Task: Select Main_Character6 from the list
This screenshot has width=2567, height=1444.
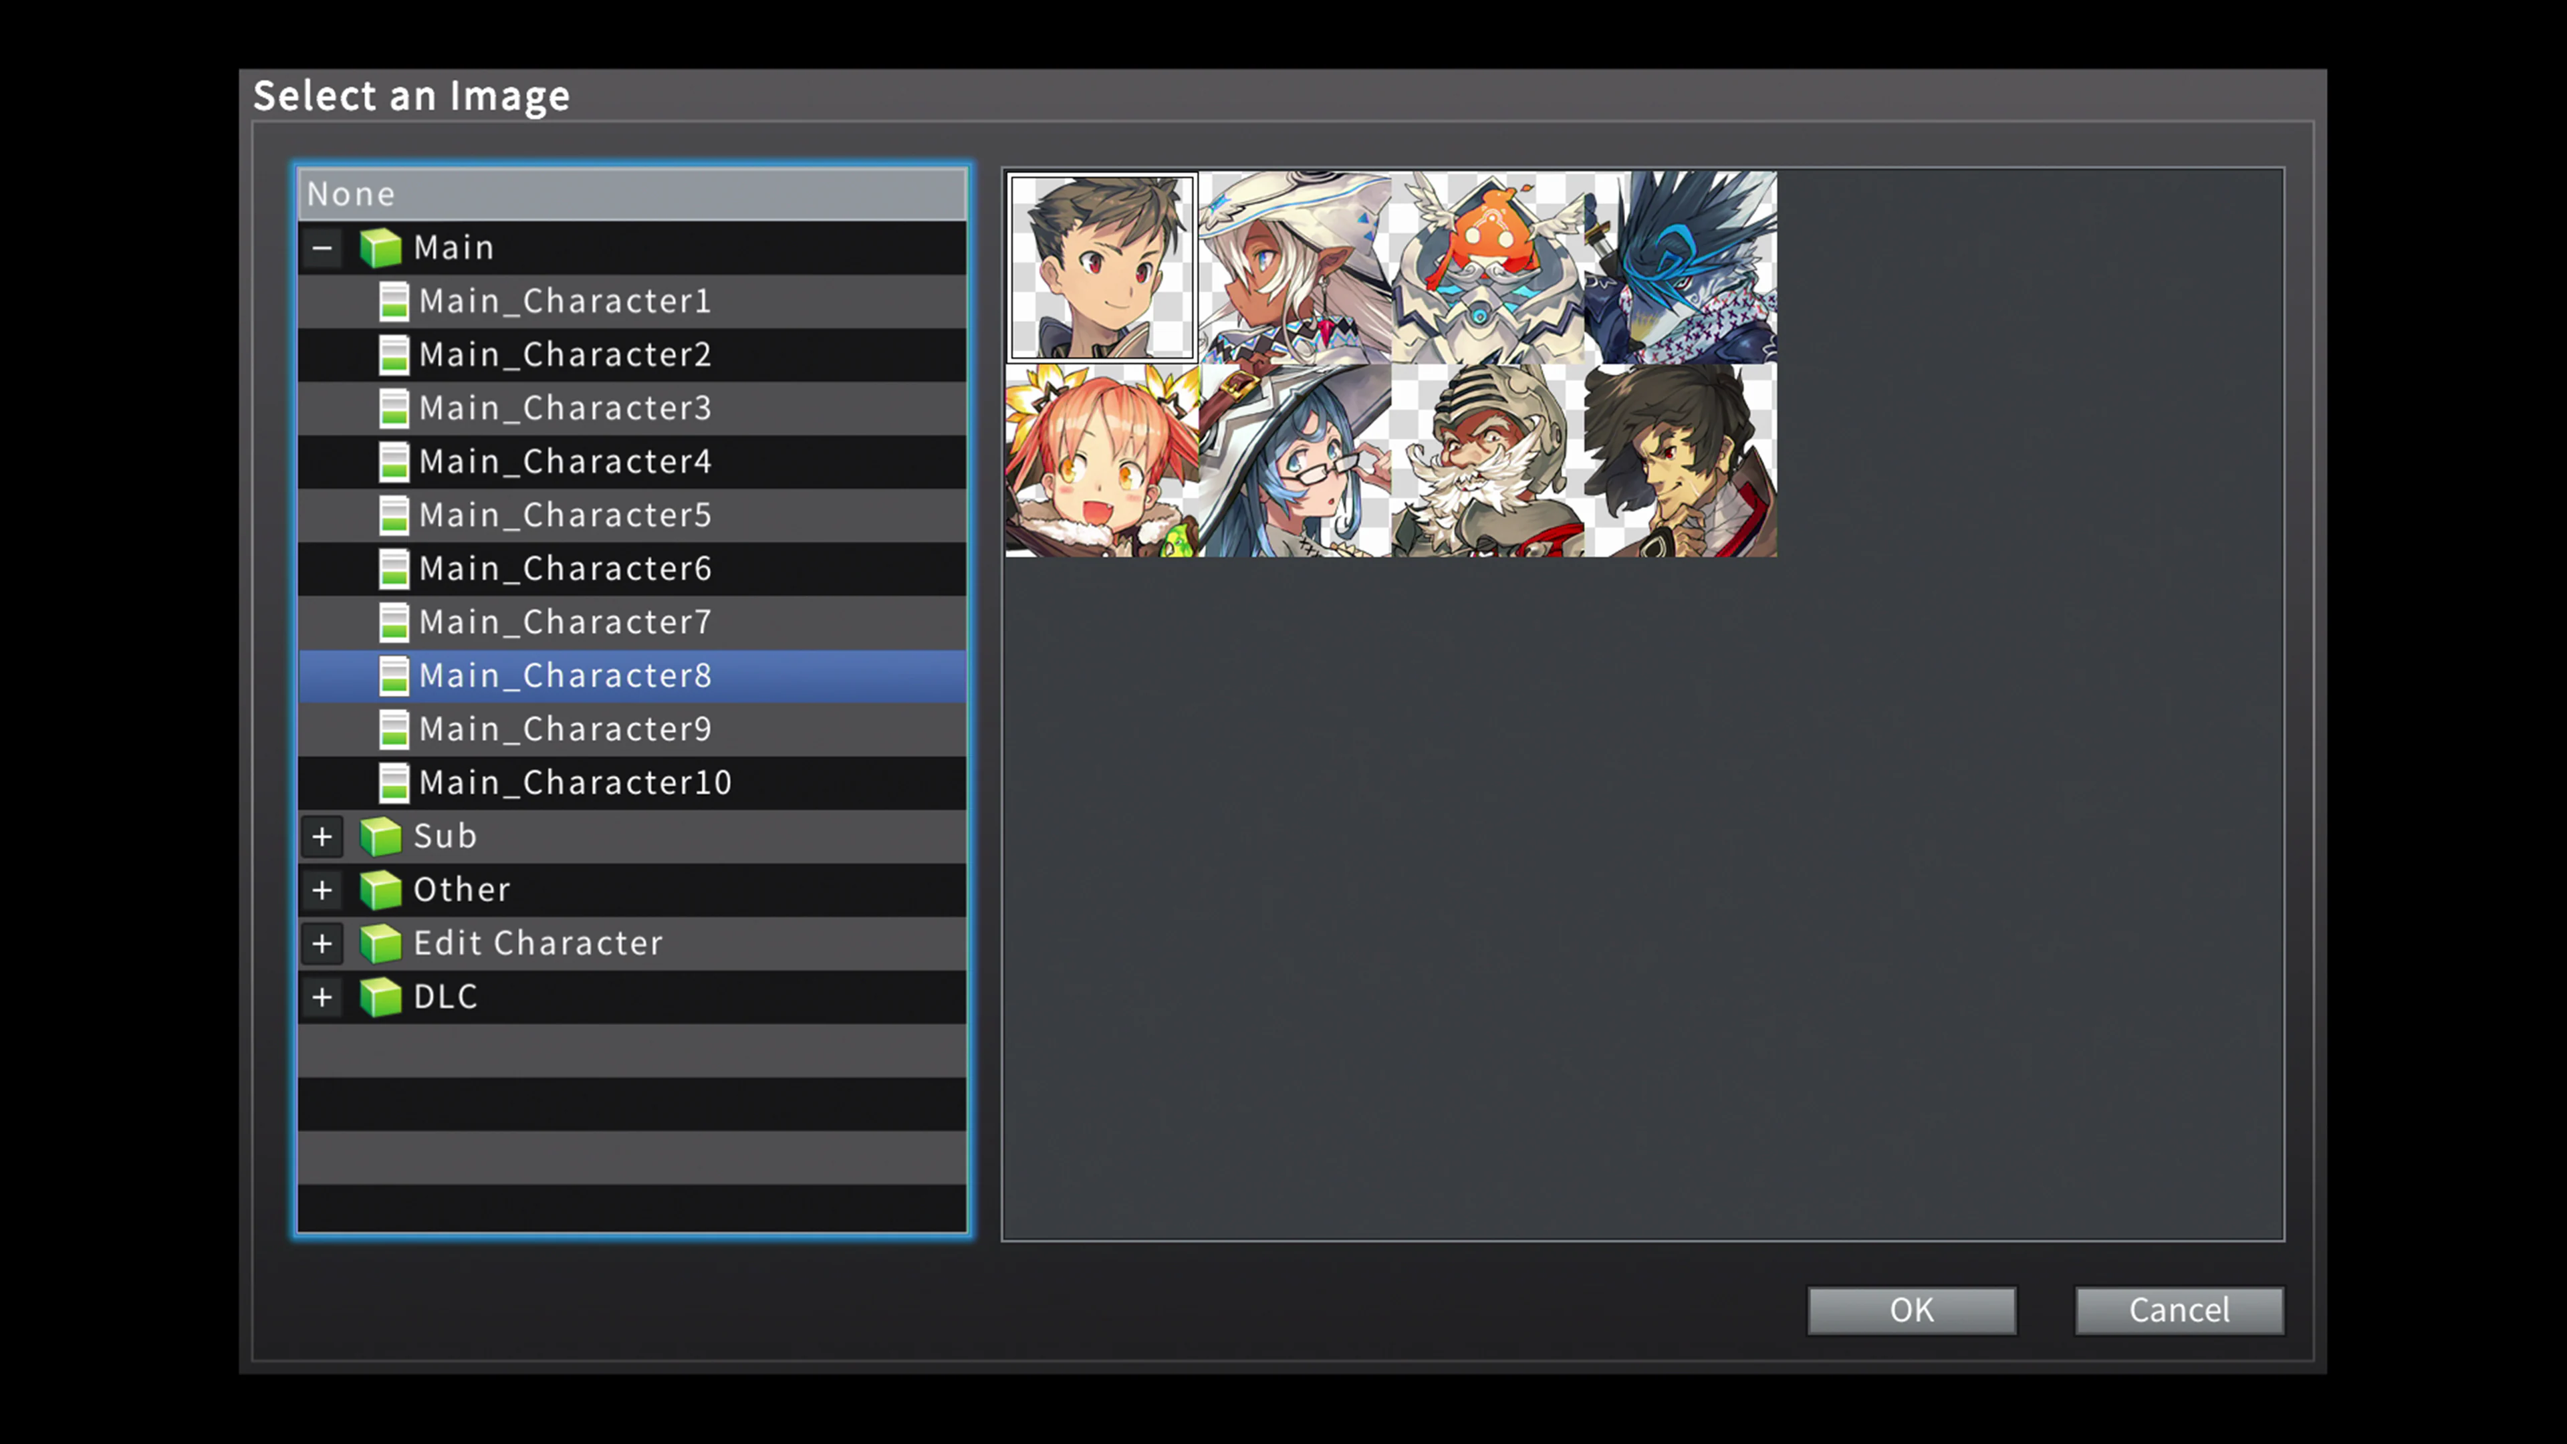Action: click(x=565, y=568)
